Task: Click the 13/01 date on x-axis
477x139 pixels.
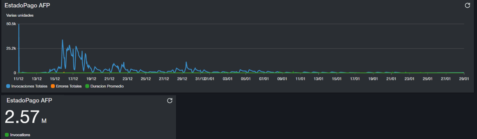Action: coord(318,79)
